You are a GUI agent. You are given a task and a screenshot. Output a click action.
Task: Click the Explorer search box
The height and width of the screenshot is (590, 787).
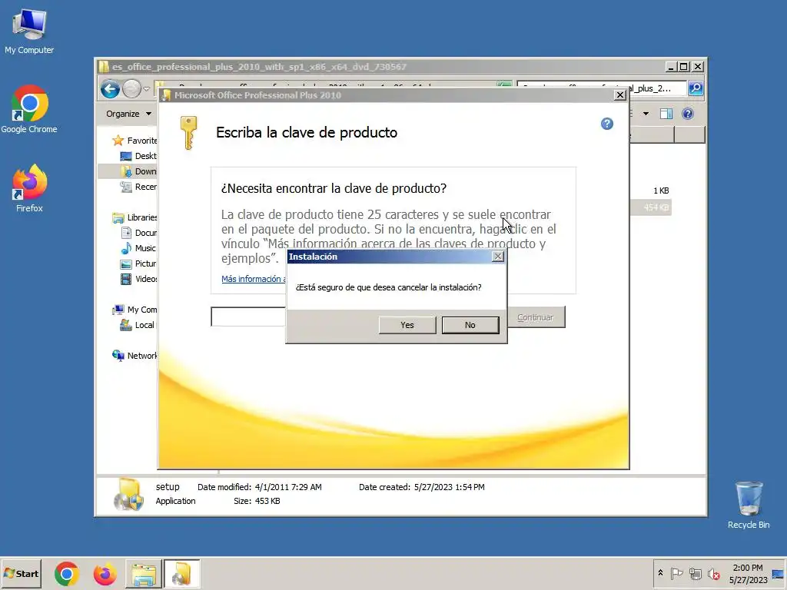coord(602,88)
